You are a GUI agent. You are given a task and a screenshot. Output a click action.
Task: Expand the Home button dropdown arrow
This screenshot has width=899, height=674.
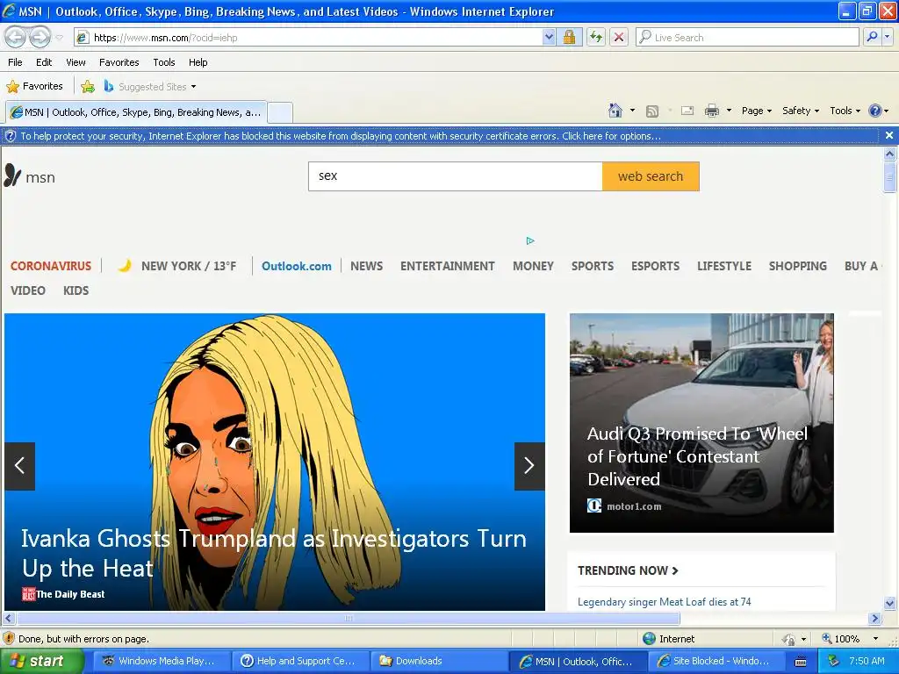click(x=632, y=111)
